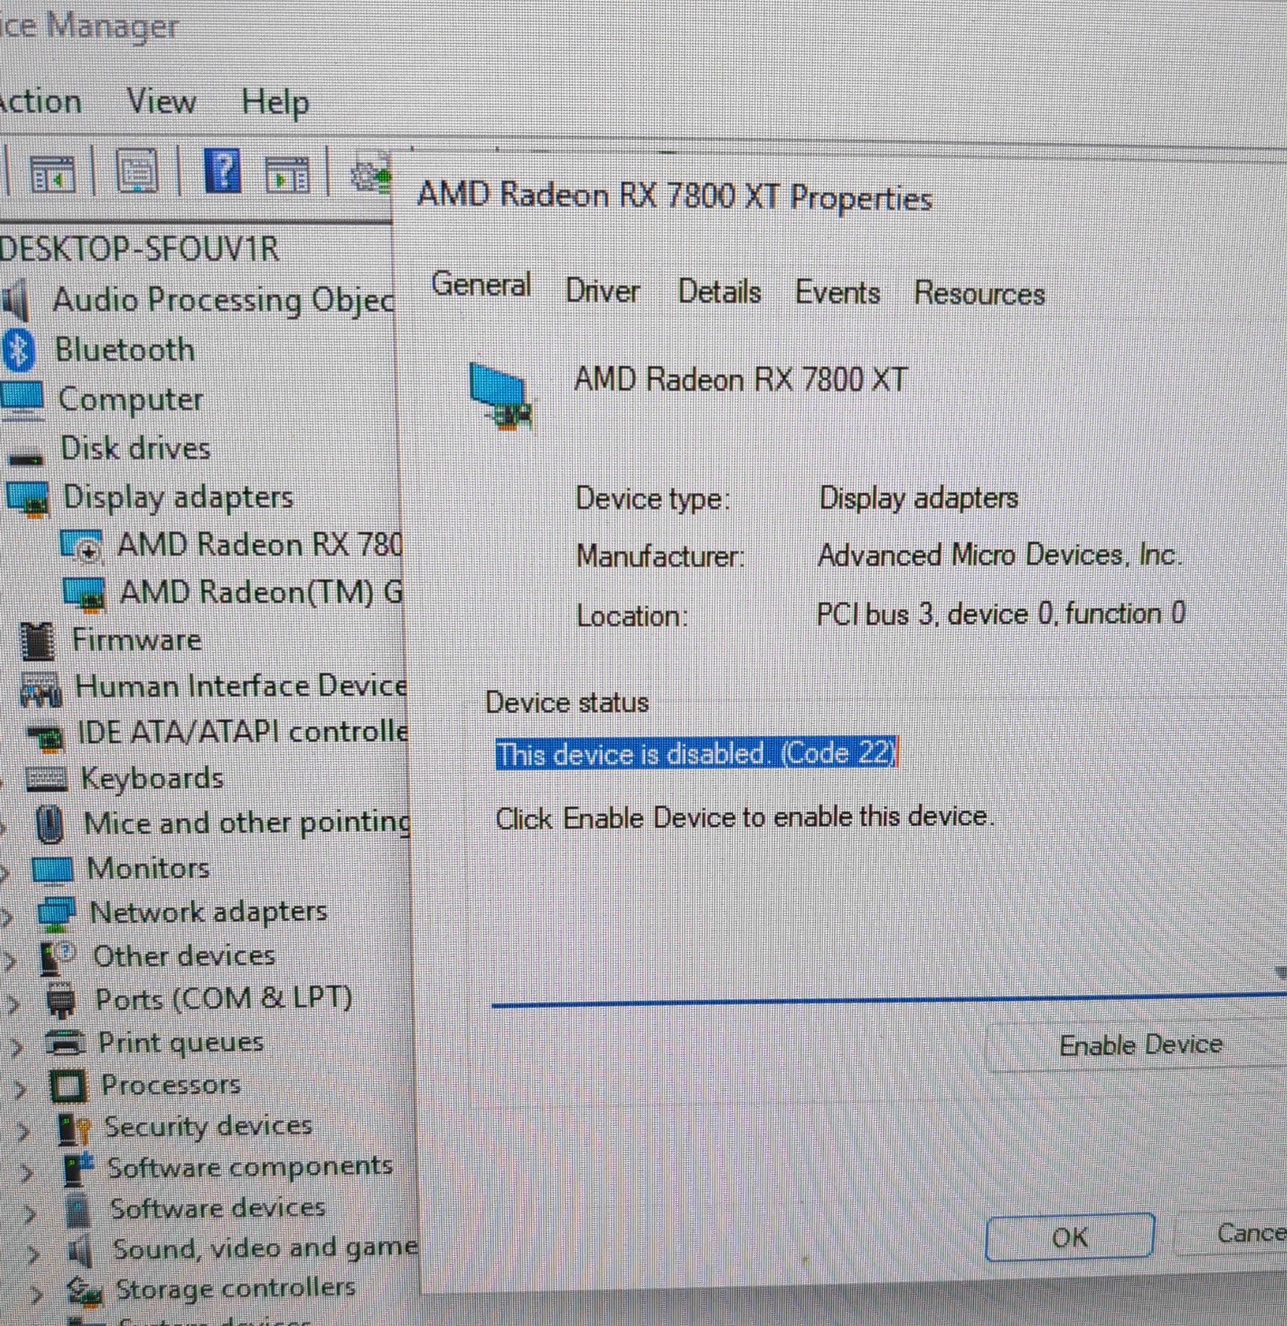The width and height of the screenshot is (1287, 1326).
Task: Click the action pane toolbar icon
Action: coord(287,174)
